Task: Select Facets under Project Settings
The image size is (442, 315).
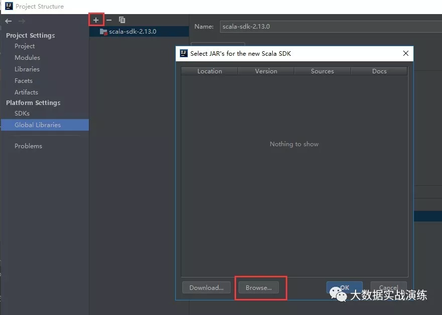Action: click(23, 80)
